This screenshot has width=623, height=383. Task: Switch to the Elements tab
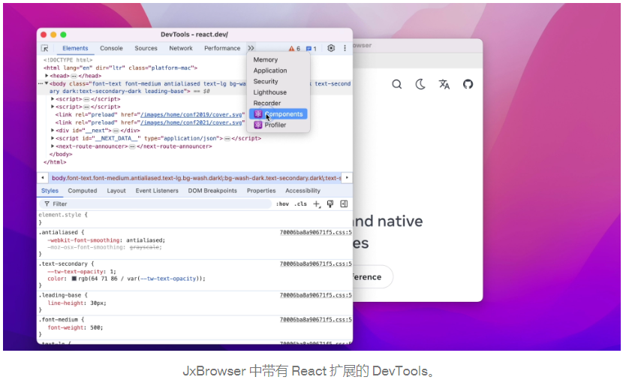pyautogui.click(x=75, y=48)
